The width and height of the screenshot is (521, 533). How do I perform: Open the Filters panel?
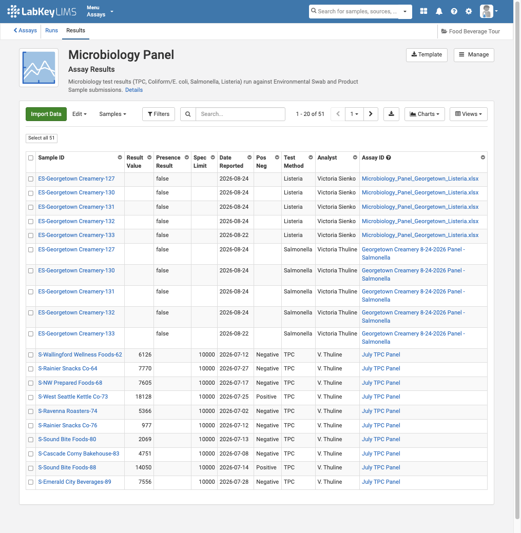[159, 114]
